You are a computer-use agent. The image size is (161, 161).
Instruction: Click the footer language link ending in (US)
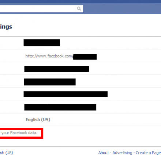click(x=7, y=153)
